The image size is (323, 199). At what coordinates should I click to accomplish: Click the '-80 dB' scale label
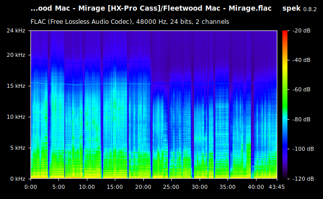(301, 119)
